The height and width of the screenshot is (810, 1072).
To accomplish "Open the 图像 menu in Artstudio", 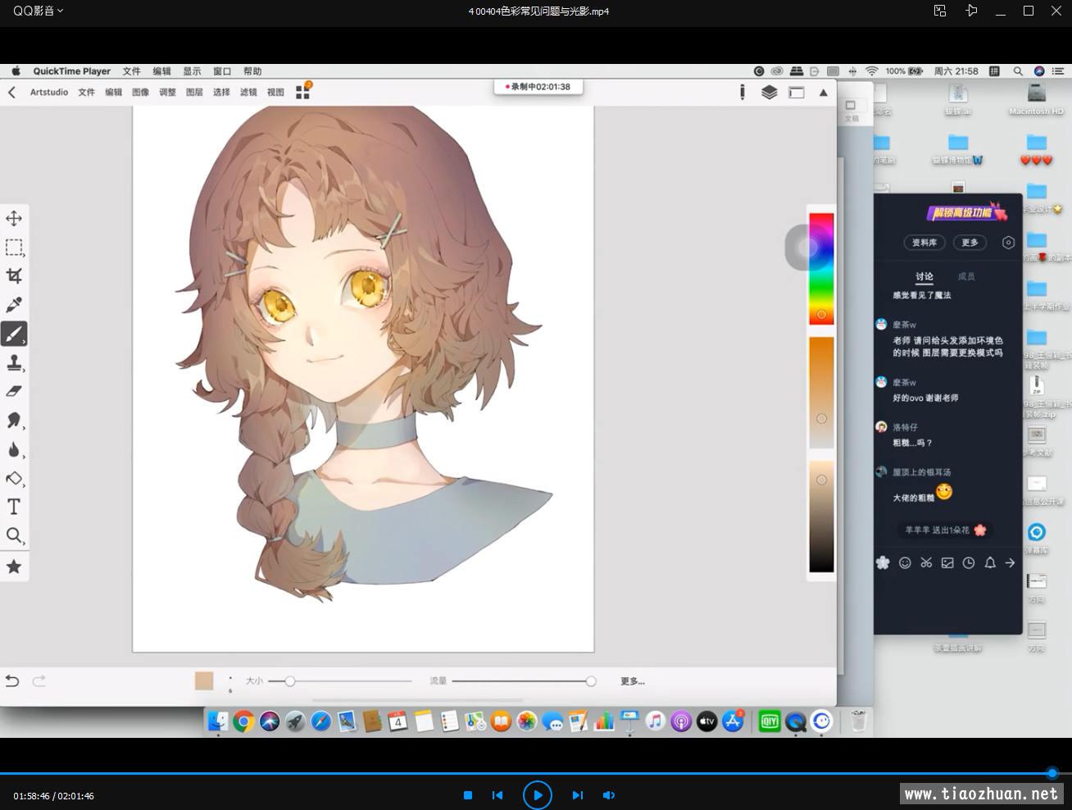I will click(x=141, y=93).
